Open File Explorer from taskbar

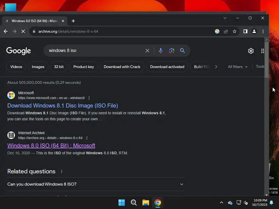point(146,202)
